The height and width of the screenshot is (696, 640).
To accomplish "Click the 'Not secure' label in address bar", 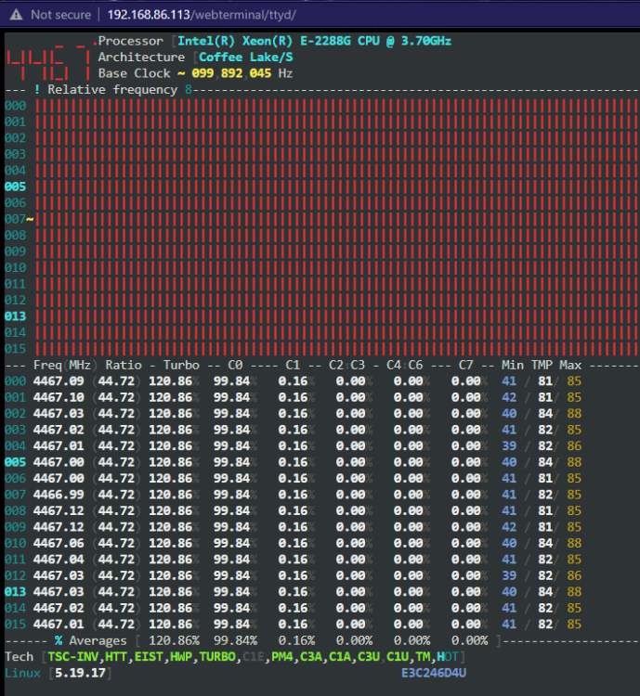I will click(x=61, y=15).
